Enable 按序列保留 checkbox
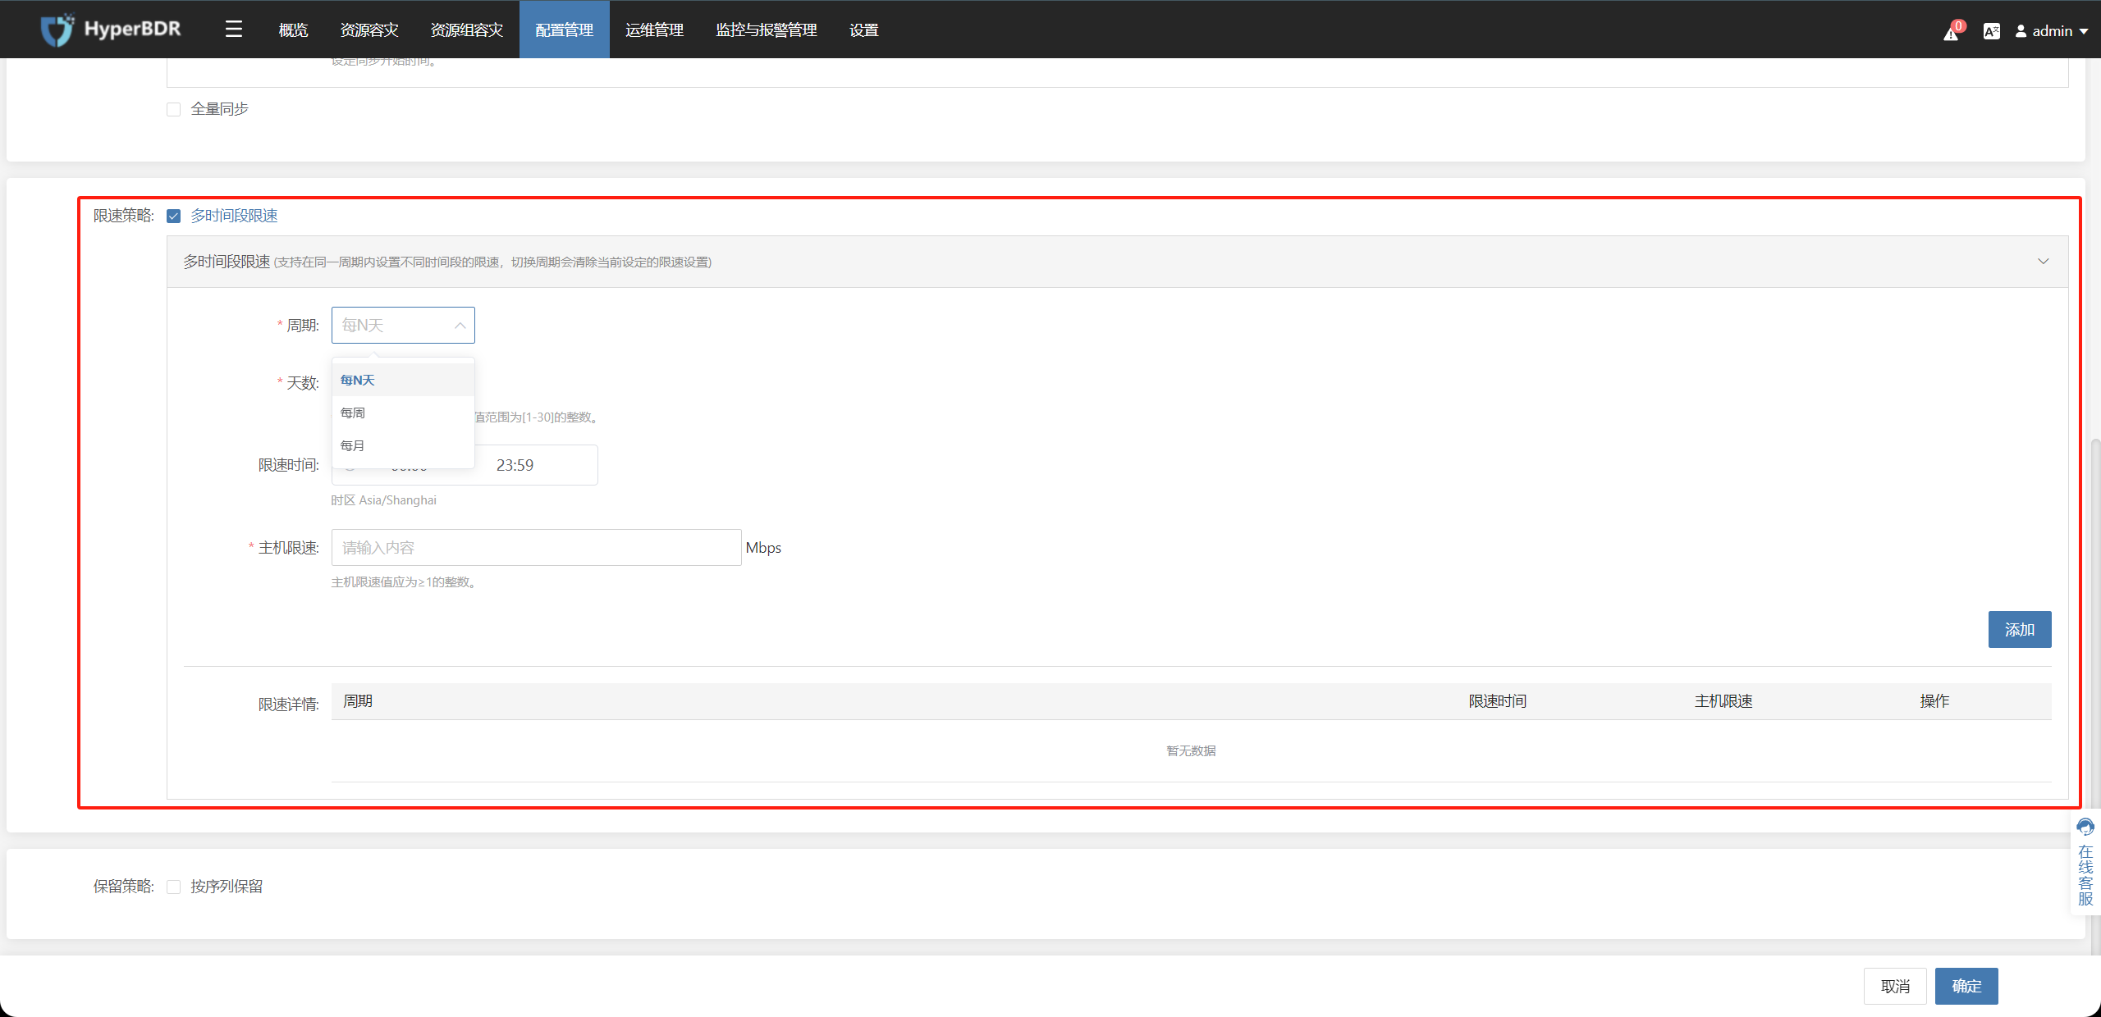 (173, 887)
